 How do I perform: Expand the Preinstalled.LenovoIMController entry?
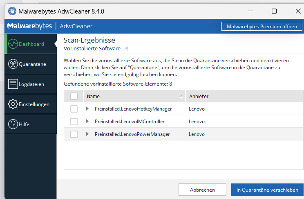click(87, 122)
